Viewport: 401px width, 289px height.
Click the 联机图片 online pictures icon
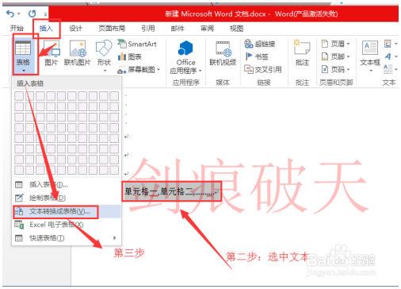click(x=78, y=48)
